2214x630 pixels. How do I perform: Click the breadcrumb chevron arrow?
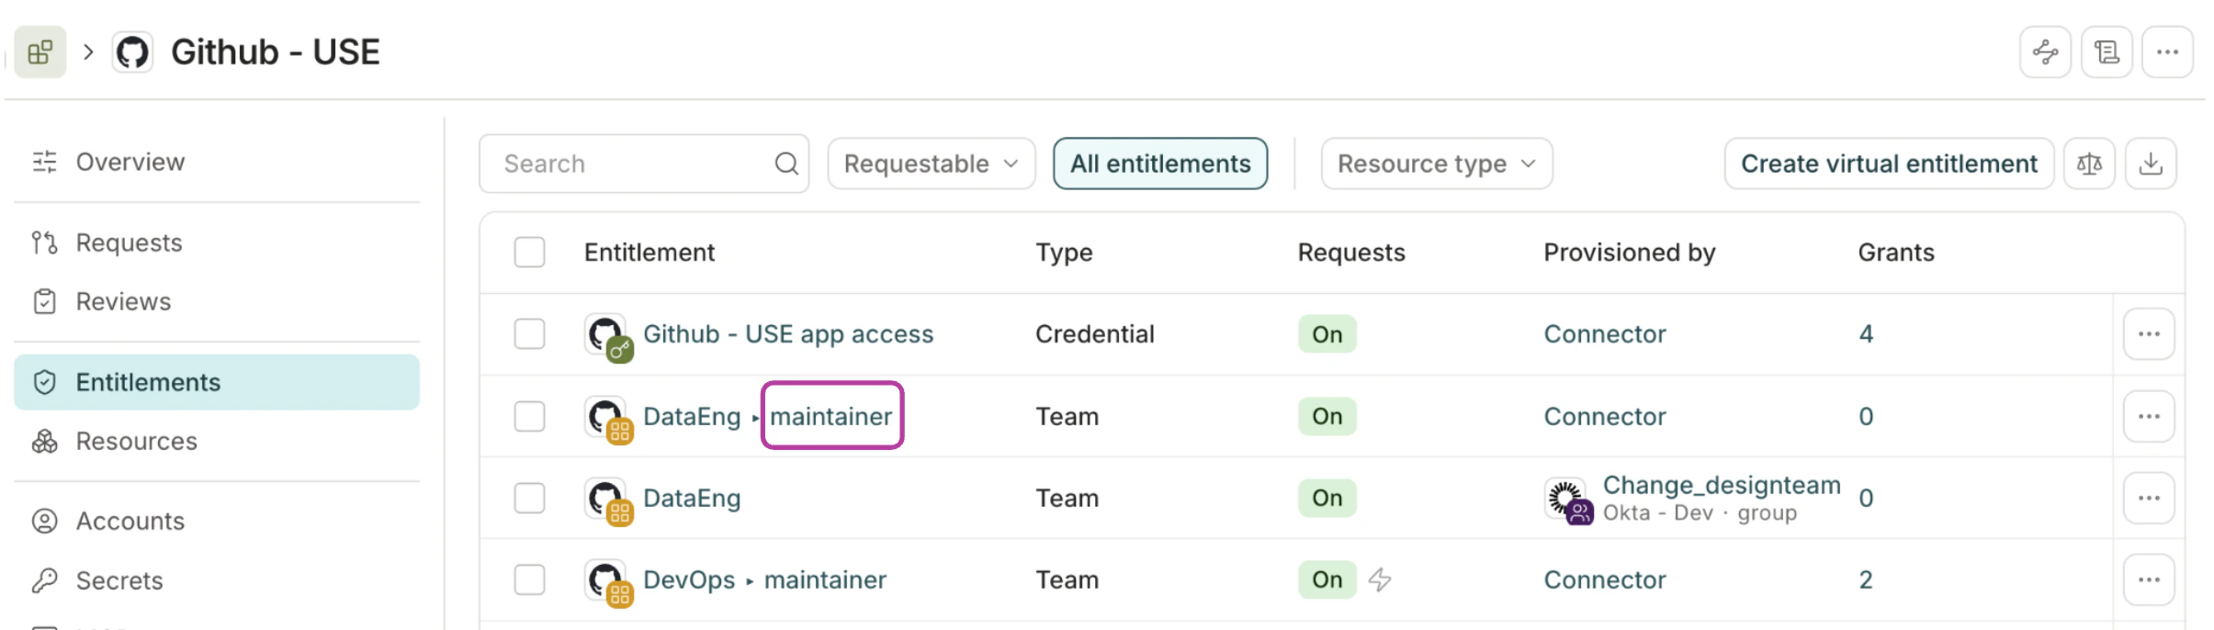(x=88, y=52)
